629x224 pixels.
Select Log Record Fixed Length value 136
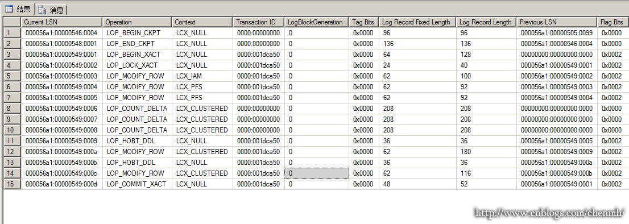coord(417,44)
